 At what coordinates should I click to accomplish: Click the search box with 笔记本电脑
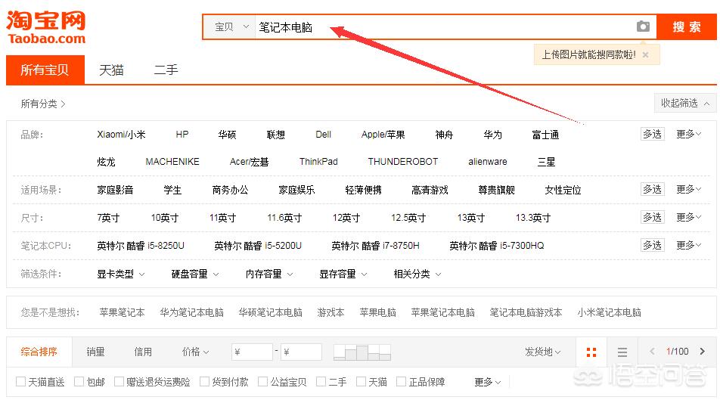(x=445, y=27)
